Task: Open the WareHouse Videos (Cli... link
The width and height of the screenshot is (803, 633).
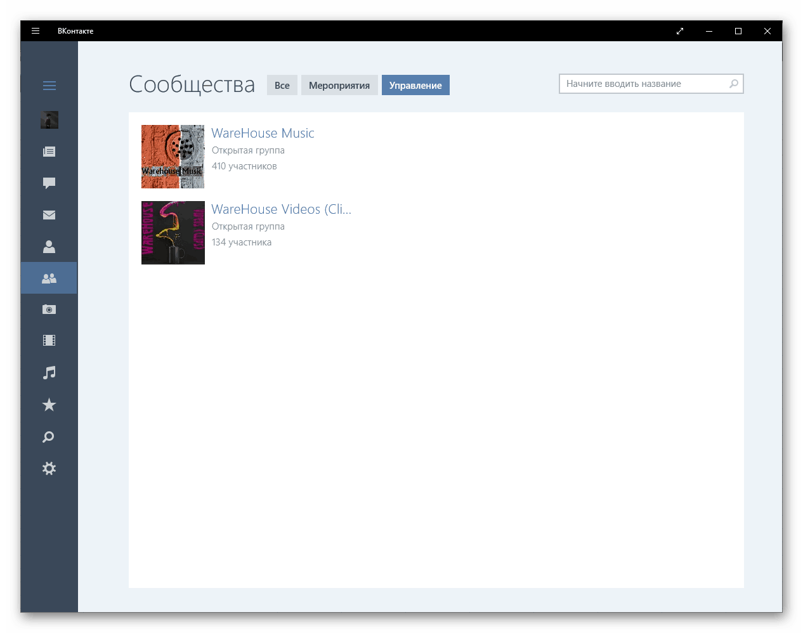Action: [x=281, y=209]
